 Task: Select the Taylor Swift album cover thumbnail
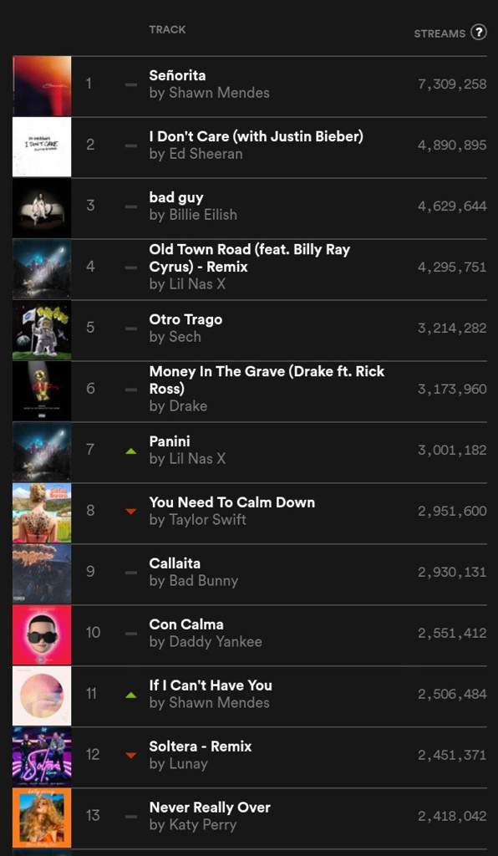point(42,512)
